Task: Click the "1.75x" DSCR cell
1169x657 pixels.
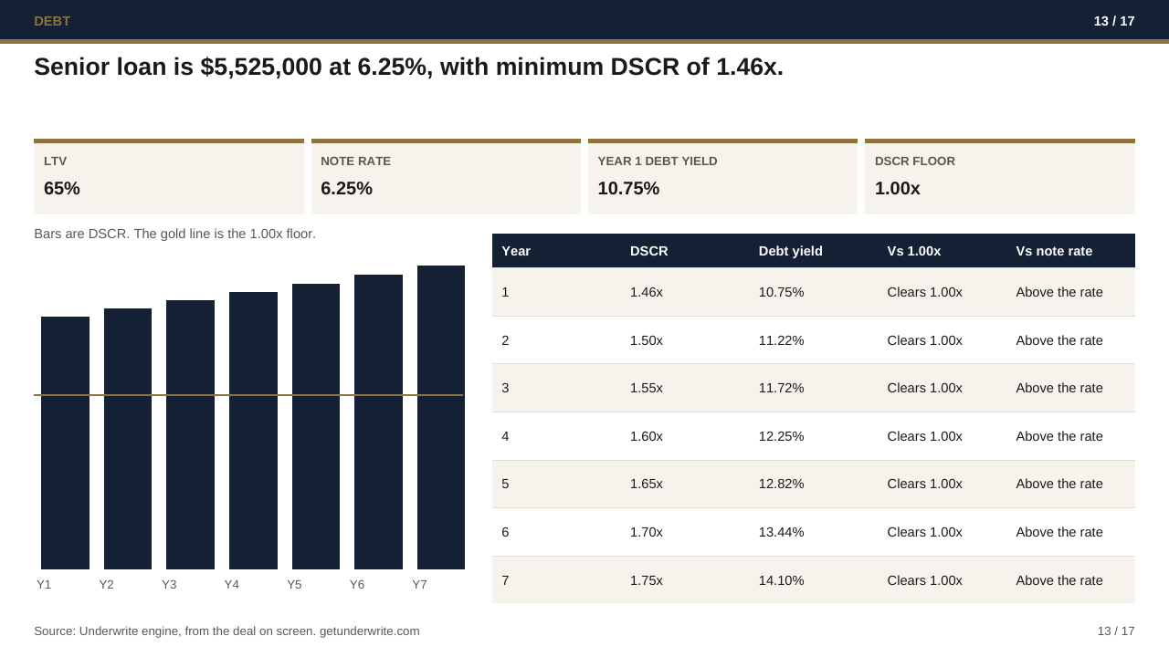Action: pos(647,580)
